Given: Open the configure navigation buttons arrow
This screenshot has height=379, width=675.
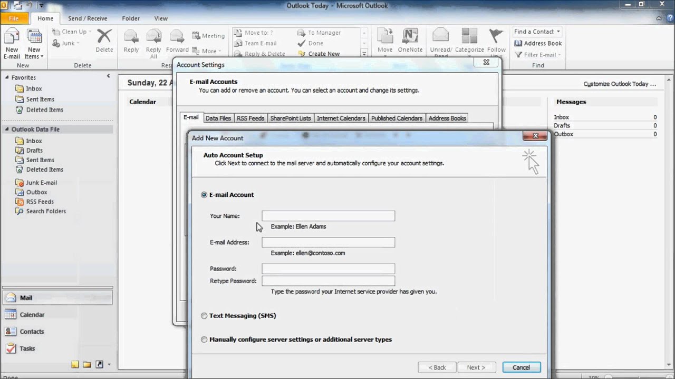Looking at the screenshot, I should [x=109, y=364].
